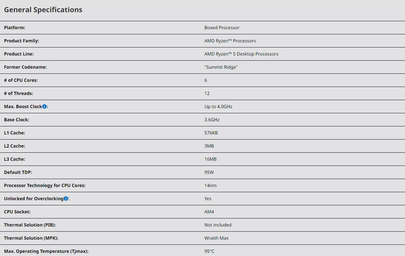This screenshot has height=256, width=405.
Task: Click the "L2 Cache" row label
Action: point(14,146)
